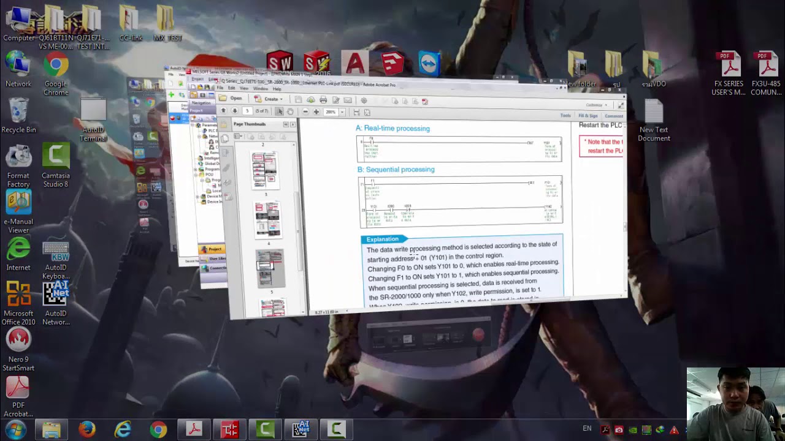
Task: Select the arrow Selection tool in Acrobat
Action: coord(279,111)
